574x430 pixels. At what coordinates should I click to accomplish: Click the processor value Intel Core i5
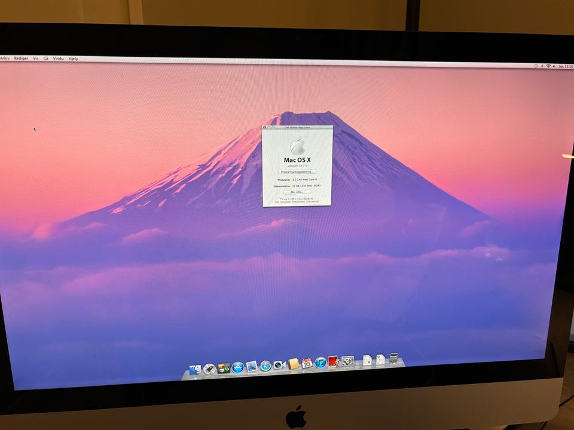(310, 180)
